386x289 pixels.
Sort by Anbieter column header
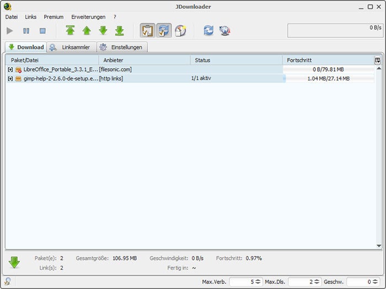[144, 60]
